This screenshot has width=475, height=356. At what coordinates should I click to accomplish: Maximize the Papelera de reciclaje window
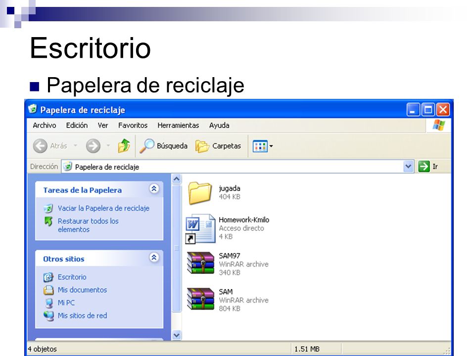428,110
